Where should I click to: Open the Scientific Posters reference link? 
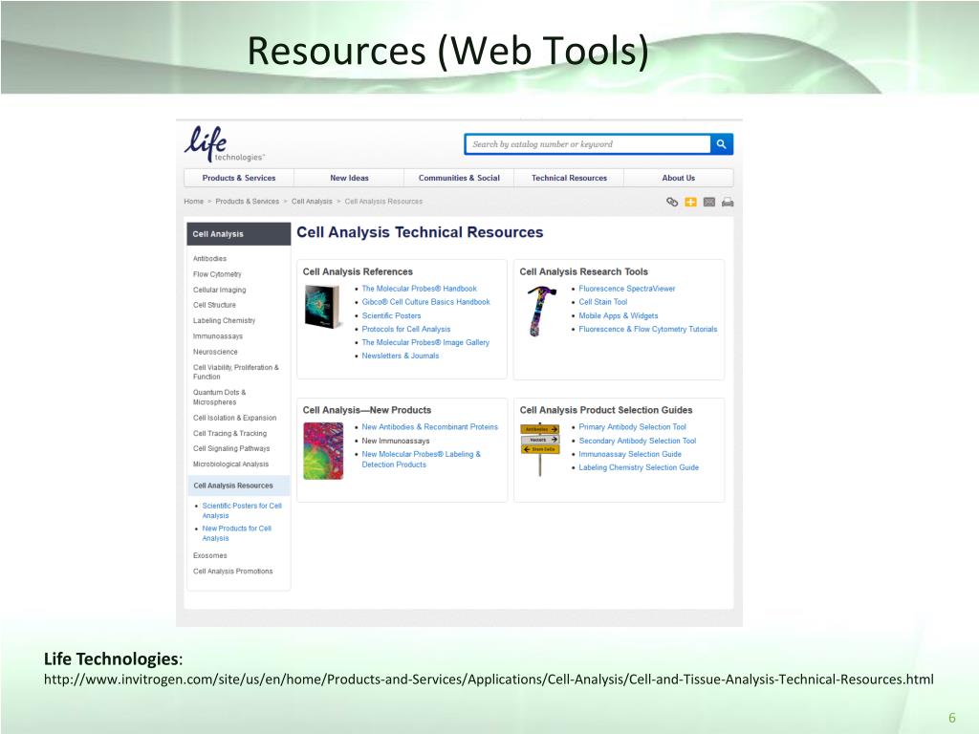coord(391,315)
